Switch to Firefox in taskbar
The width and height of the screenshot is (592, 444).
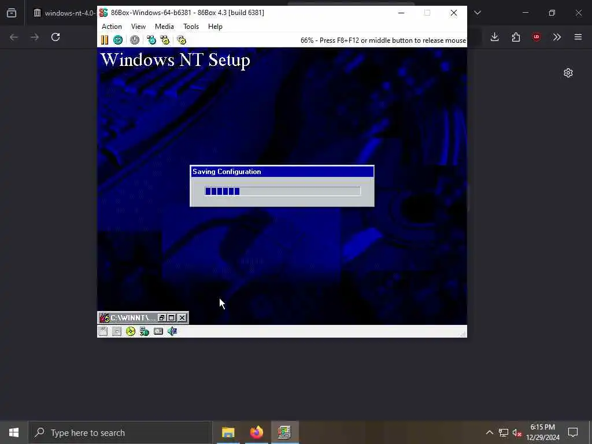pos(256,432)
